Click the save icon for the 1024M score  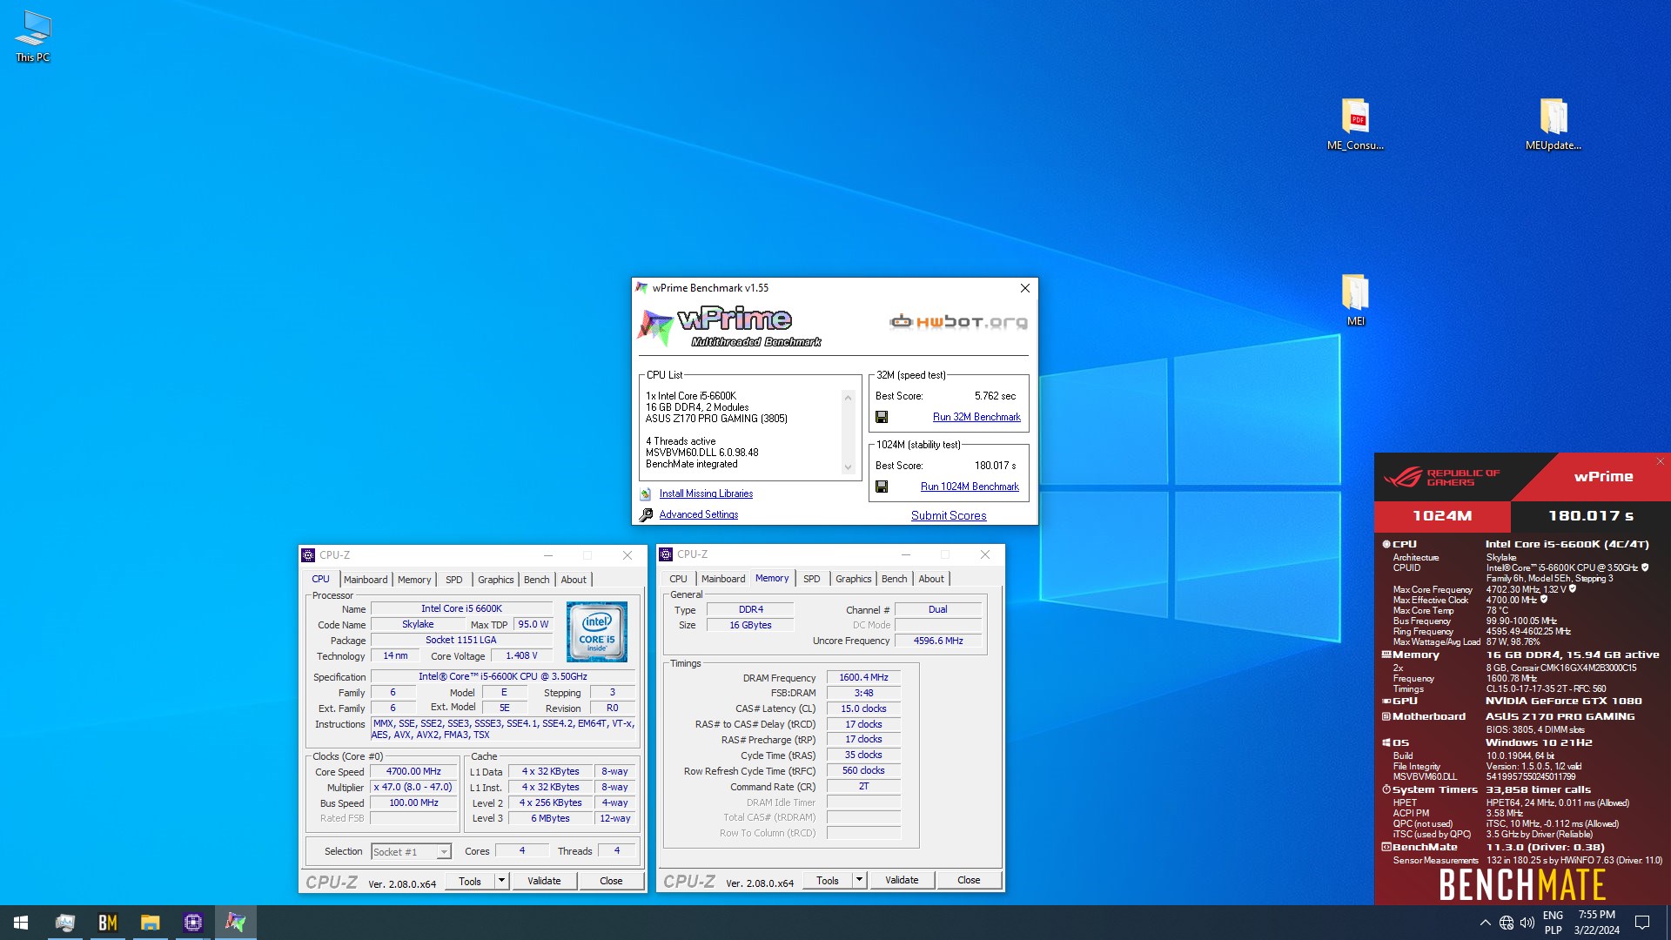(x=882, y=487)
